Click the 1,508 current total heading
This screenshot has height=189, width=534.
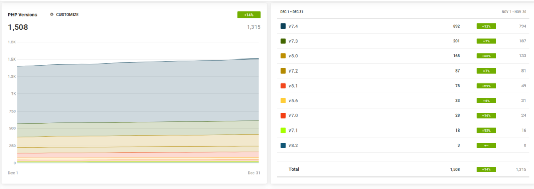tap(18, 27)
